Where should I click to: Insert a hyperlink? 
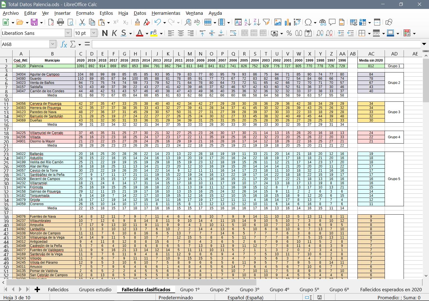pyautogui.click(x=323, y=22)
